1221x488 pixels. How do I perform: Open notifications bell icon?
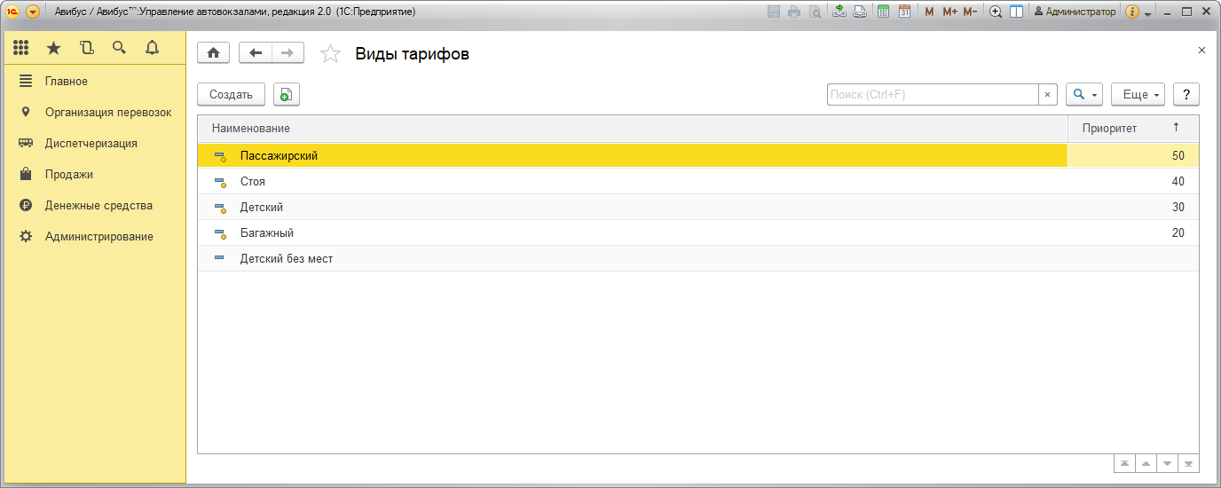point(152,48)
